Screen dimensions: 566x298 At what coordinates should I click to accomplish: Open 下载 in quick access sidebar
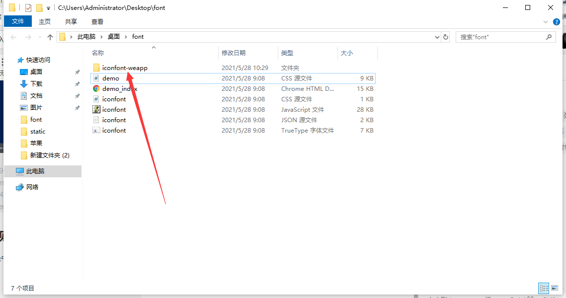click(36, 84)
